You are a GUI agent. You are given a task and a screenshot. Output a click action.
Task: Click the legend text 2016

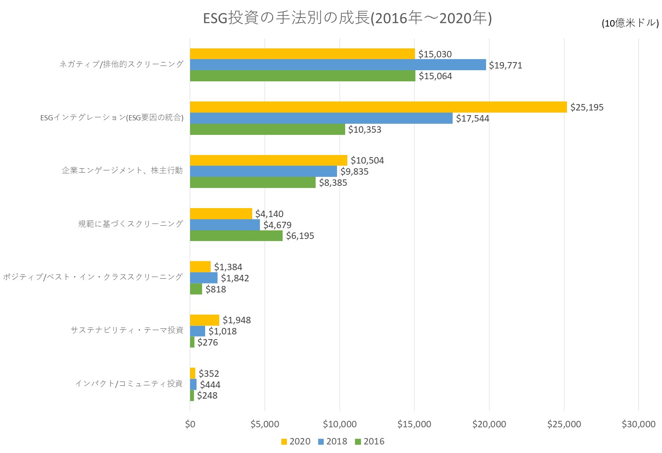(374, 441)
